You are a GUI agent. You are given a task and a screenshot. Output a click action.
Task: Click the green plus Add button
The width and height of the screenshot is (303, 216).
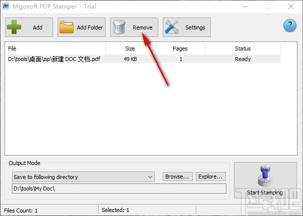pyautogui.click(x=29, y=27)
